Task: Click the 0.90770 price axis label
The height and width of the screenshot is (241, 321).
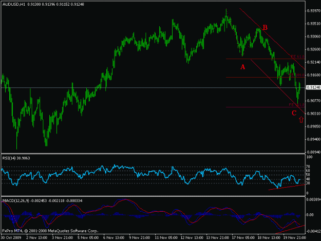Action: pyautogui.click(x=314, y=101)
